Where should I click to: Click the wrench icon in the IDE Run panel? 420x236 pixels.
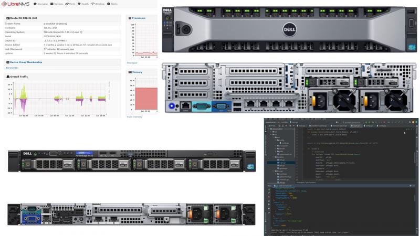pos(269,192)
